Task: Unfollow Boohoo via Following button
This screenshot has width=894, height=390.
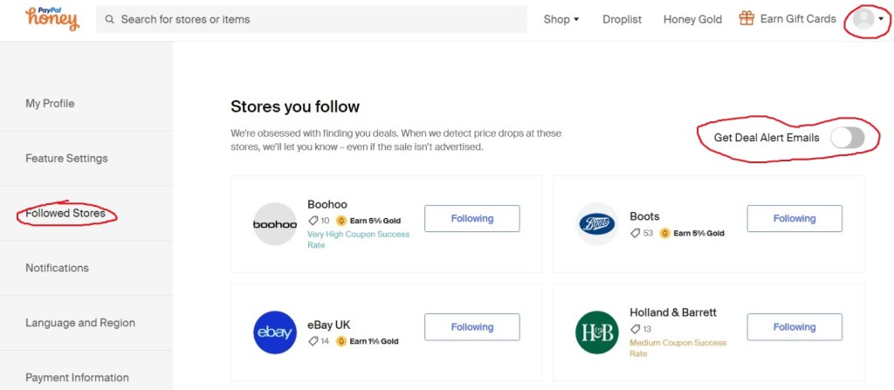Action: tap(471, 219)
